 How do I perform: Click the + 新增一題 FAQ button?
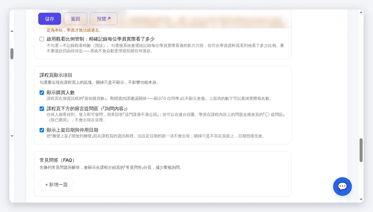pos(56,185)
